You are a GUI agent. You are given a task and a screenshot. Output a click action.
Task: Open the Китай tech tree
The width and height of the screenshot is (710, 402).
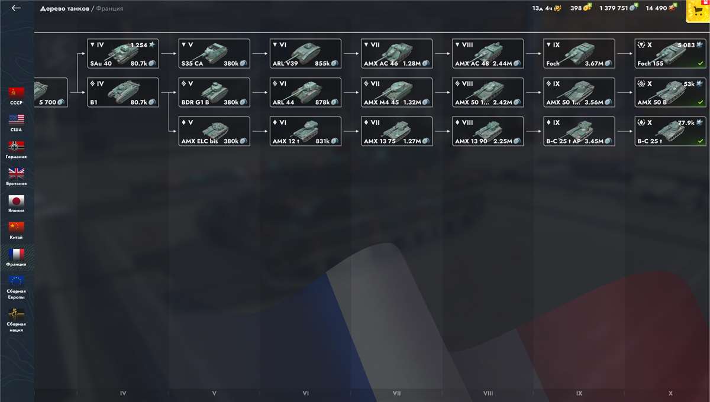(17, 230)
